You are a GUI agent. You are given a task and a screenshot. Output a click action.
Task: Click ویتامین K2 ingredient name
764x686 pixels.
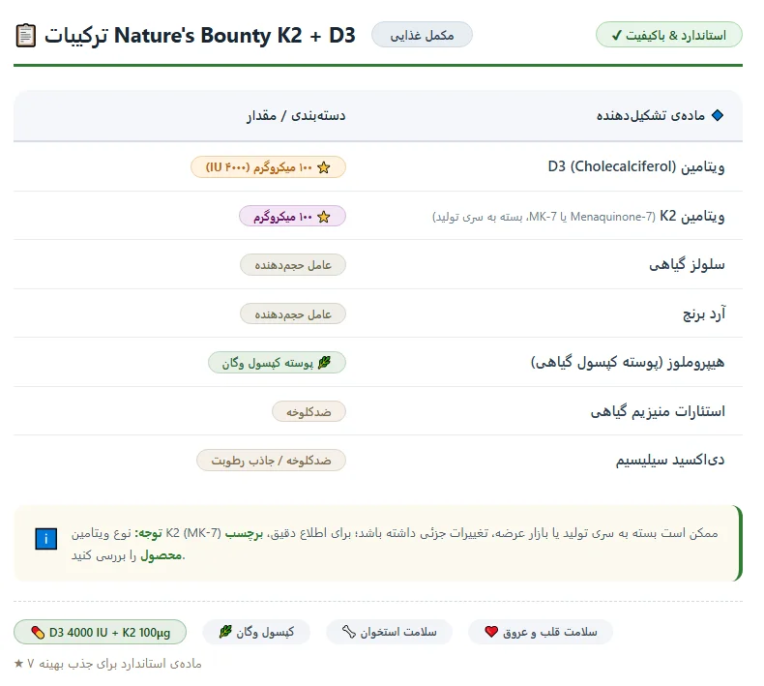pyautogui.click(x=692, y=216)
